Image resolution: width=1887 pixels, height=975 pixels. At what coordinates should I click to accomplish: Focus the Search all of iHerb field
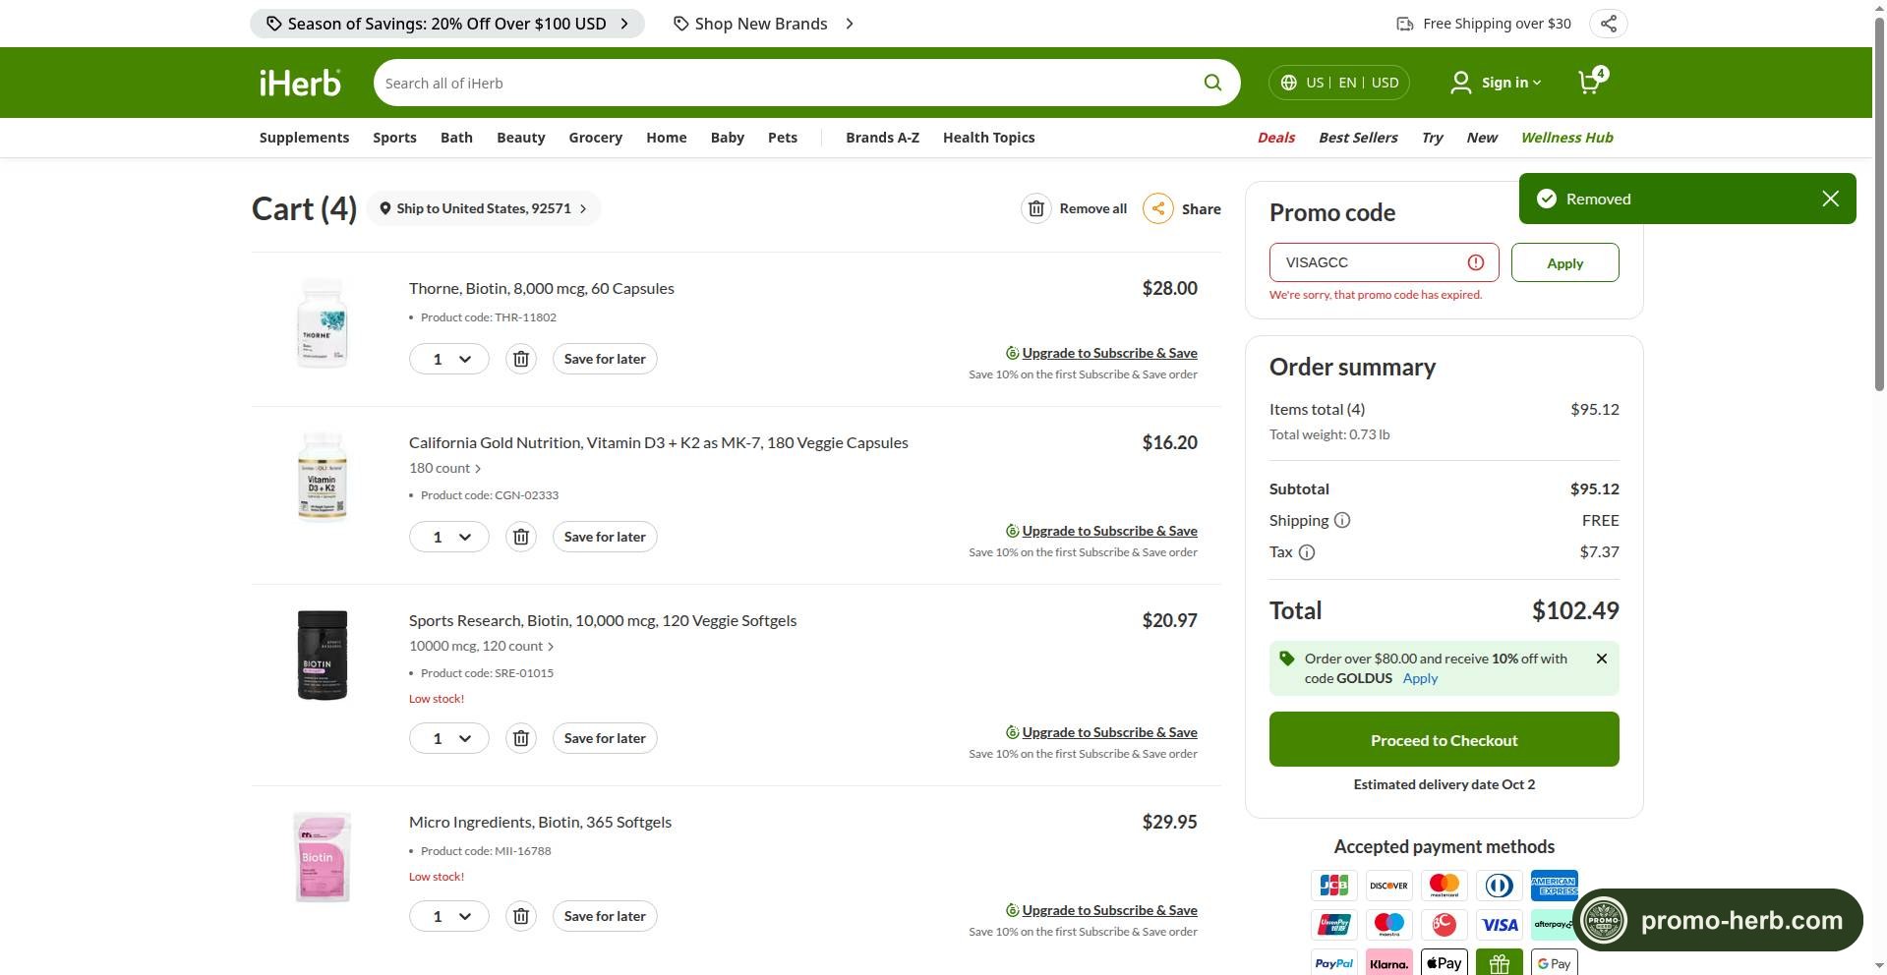point(787,83)
